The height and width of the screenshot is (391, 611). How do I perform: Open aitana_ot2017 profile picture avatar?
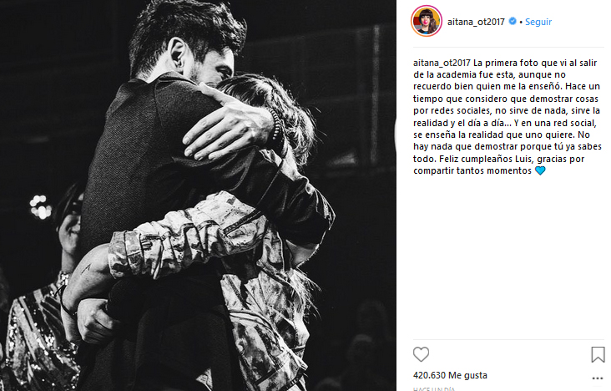(x=427, y=21)
